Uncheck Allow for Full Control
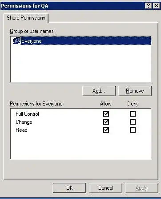161x199 pixels. click(x=106, y=114)
